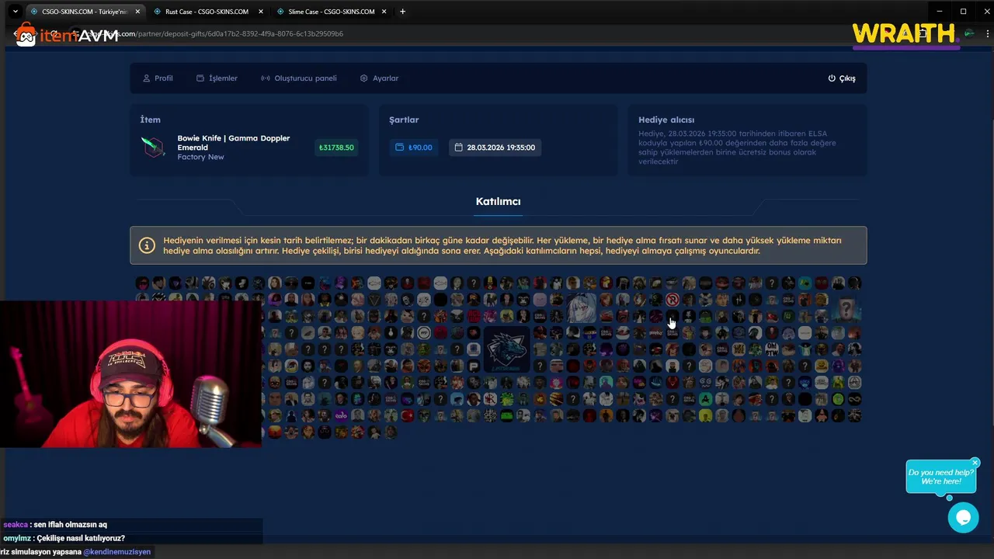Select the Katılımcı tab
This screenshot has width=994, height=559.
[x=498, y=201]
